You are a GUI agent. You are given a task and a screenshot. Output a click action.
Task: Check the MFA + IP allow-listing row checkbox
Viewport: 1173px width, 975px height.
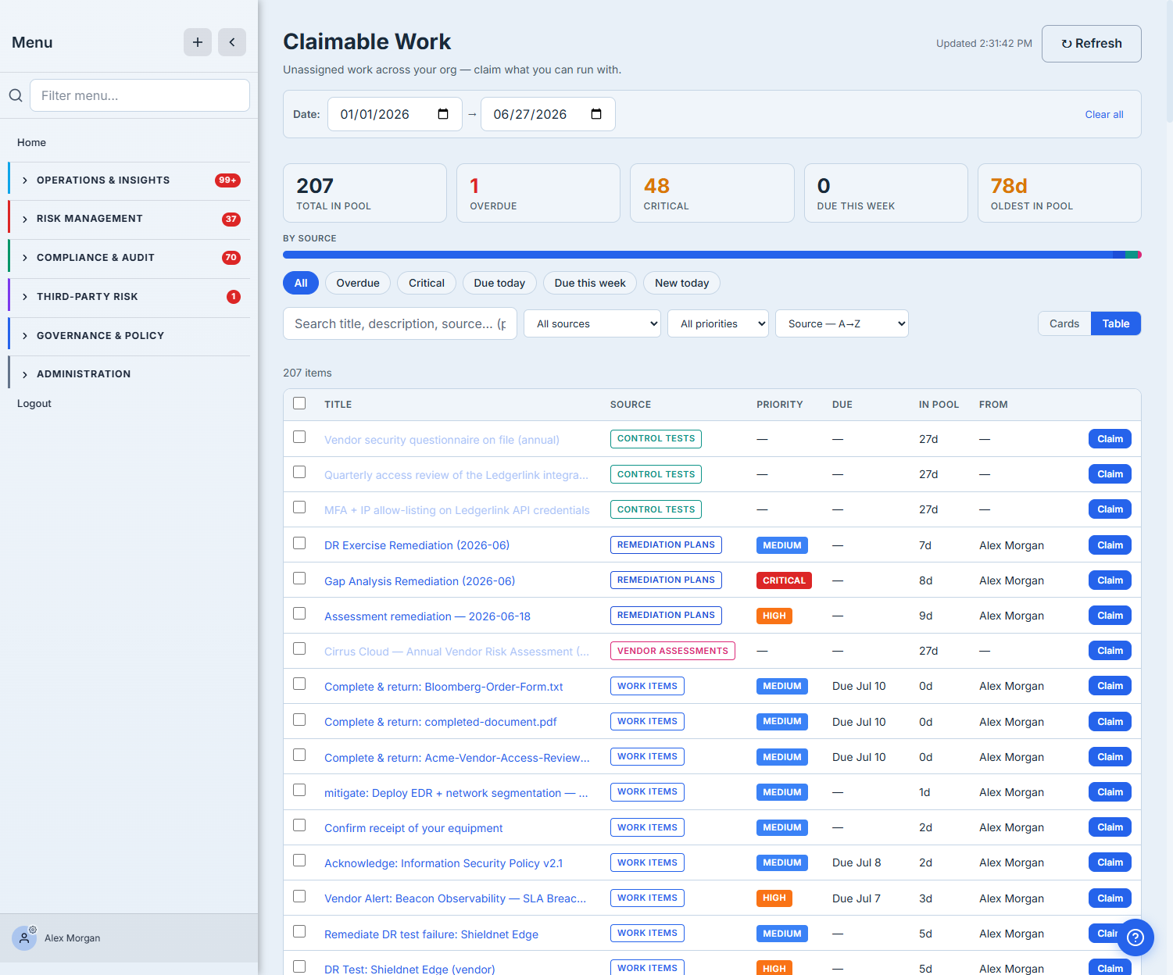pyautogui.click(x=299, y=507)
